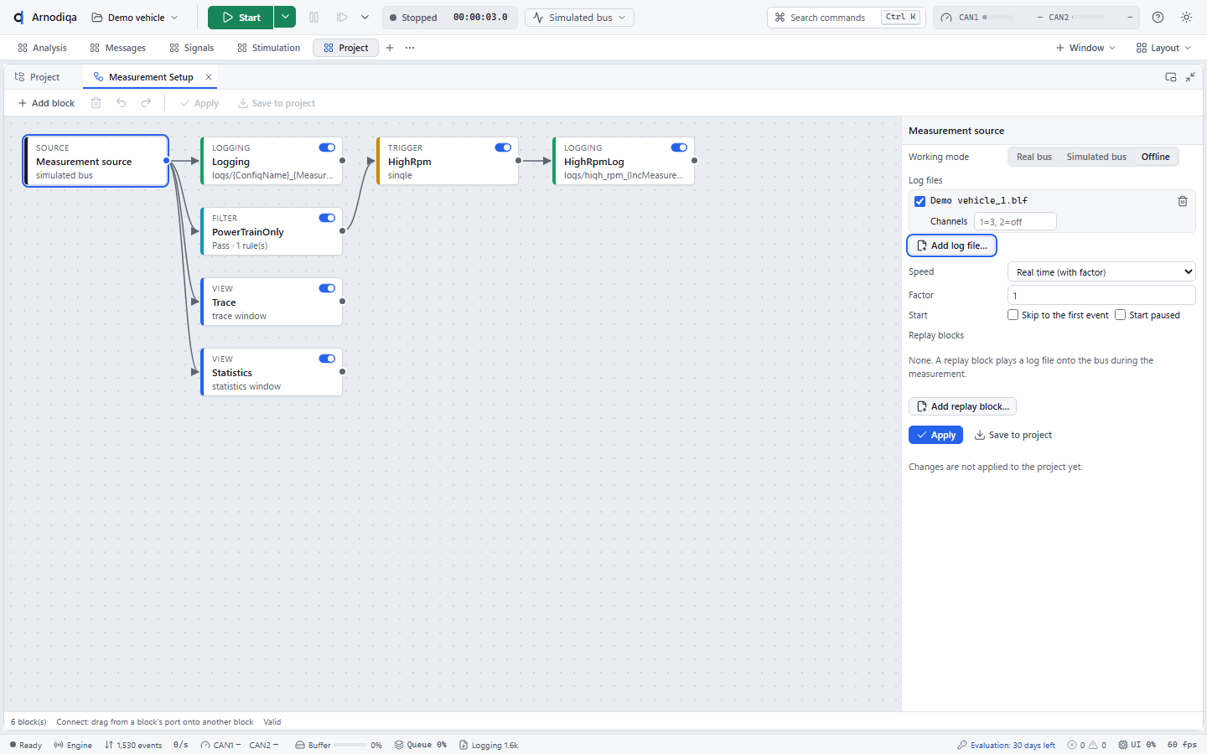Screen dimensions: 1207x754
Task: Open the Window menu
Action: click(1085, 48)
